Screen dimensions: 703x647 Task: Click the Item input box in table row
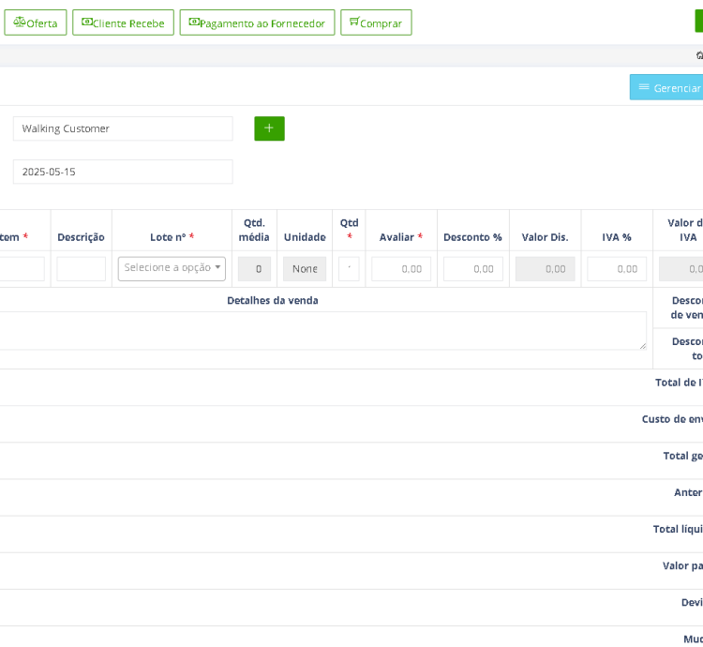click(x=22, y=269)
